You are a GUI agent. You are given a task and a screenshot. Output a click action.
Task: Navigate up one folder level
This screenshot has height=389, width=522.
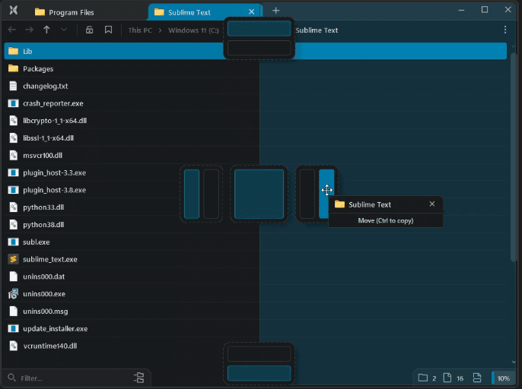46,30
